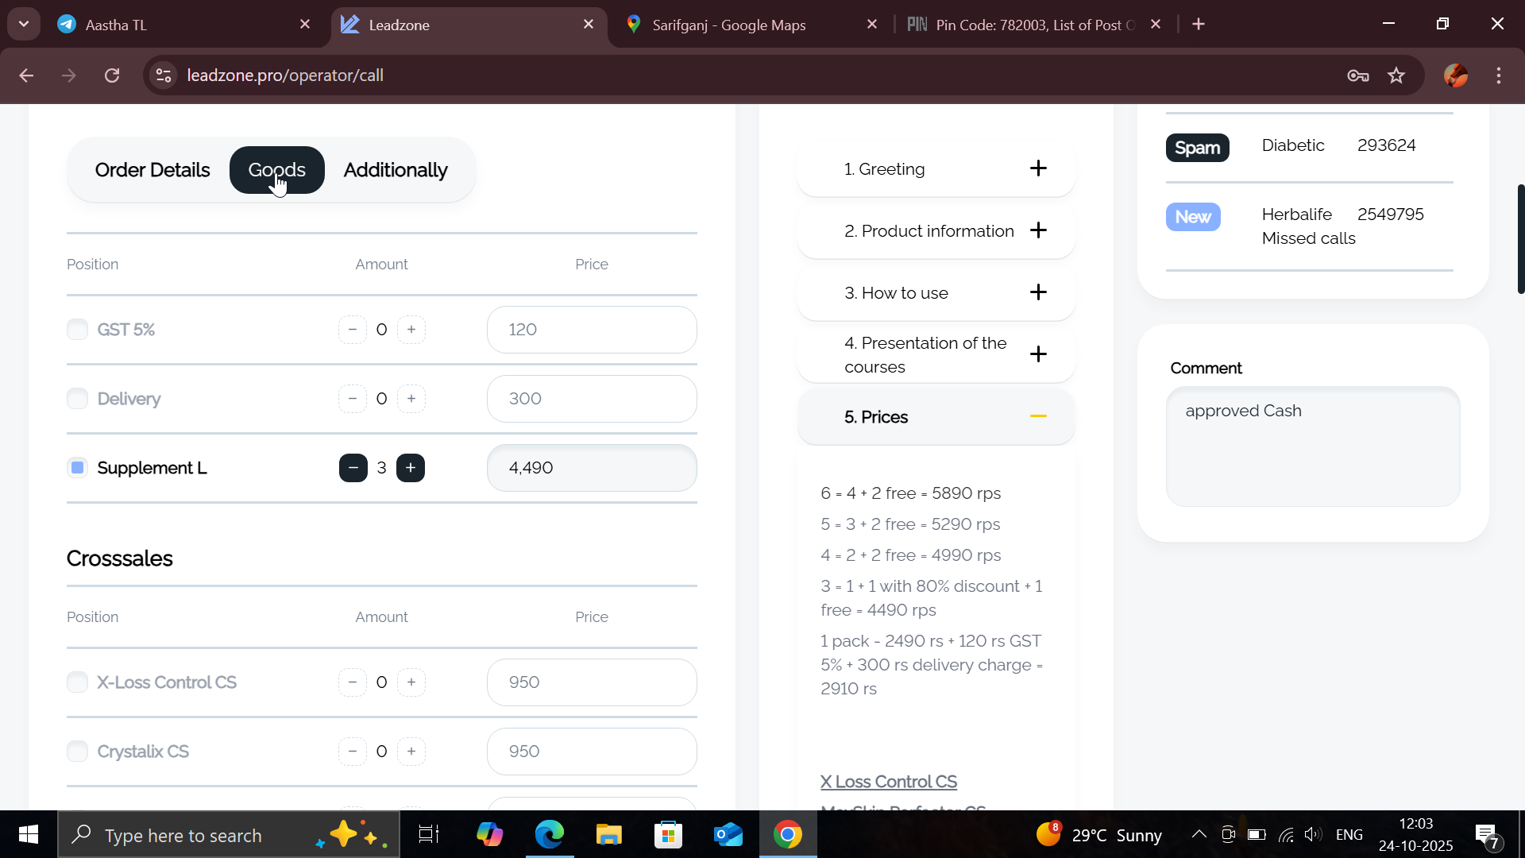Reload the Leadzone page
This screenshot has height=858, width=1525.
pyautogui.click(x=112, y=75)
